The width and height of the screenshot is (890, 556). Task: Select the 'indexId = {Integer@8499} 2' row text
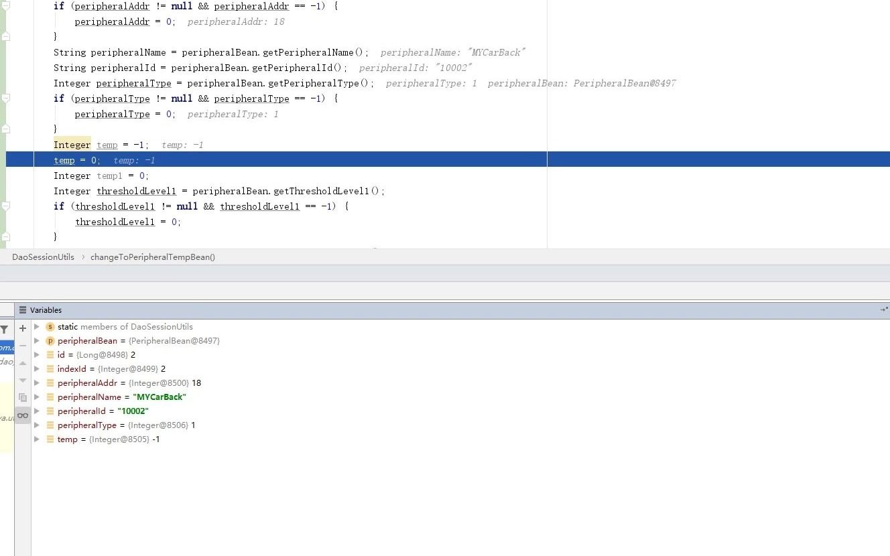111,369
